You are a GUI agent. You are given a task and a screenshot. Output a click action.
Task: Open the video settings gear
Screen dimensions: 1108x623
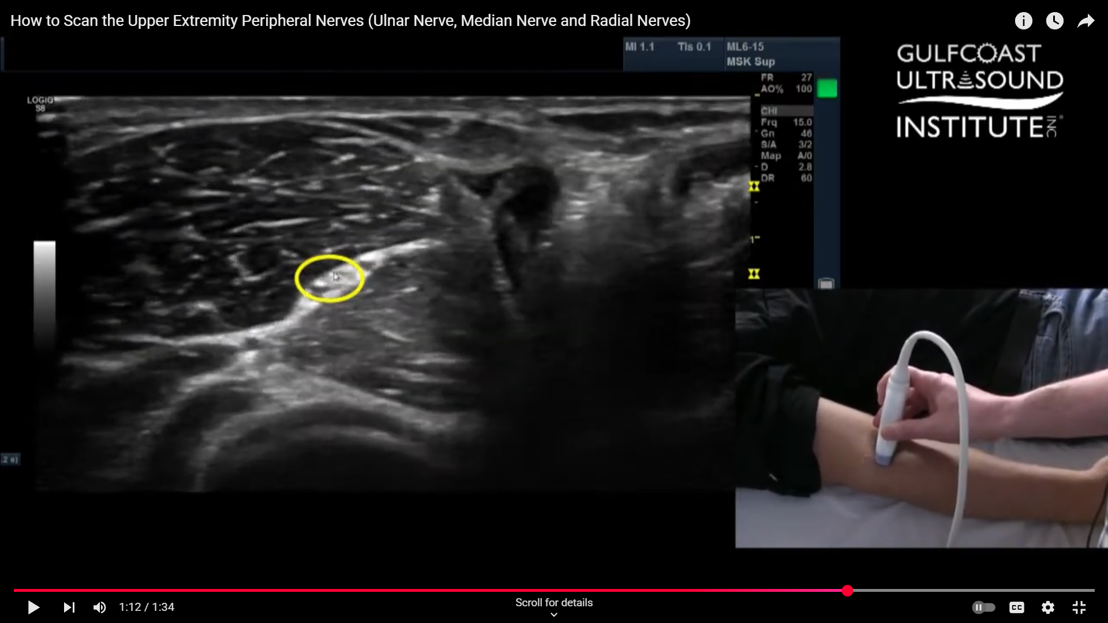tap(1047, 607)
